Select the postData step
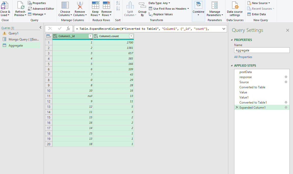The width and height of the screenshot is (293, 174). click(x=262, y=72)
